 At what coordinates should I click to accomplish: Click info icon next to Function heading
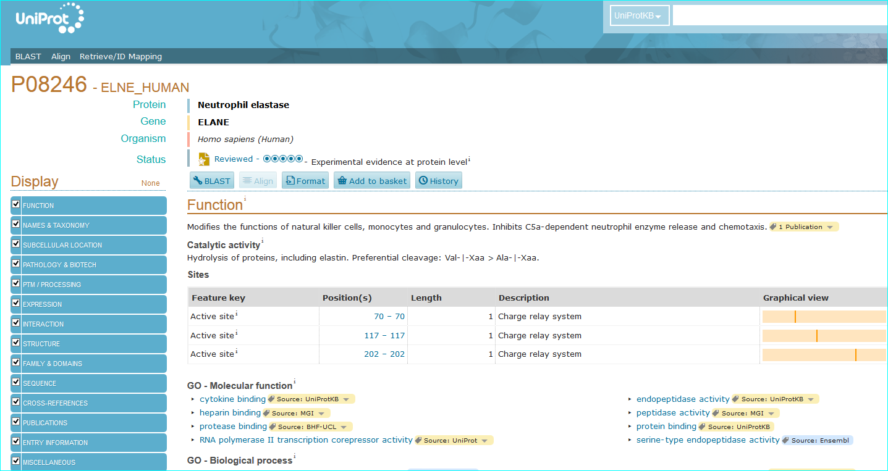[x=245, y=199]
